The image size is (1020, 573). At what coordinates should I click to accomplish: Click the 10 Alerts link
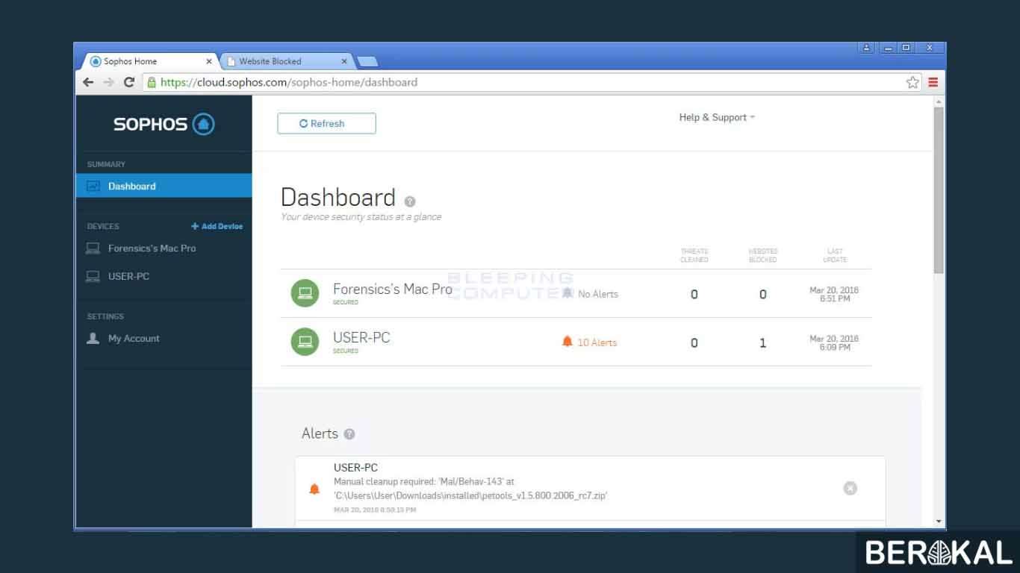click(x=597, y=342)
